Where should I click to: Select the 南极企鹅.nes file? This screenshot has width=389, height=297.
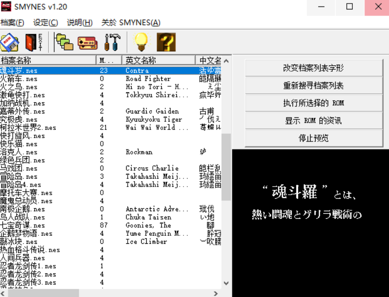click(23, 209)
